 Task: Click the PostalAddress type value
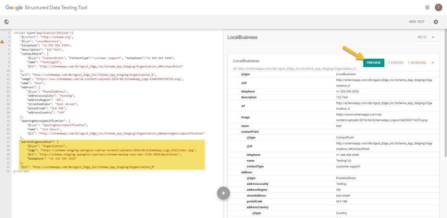(345, 178)
